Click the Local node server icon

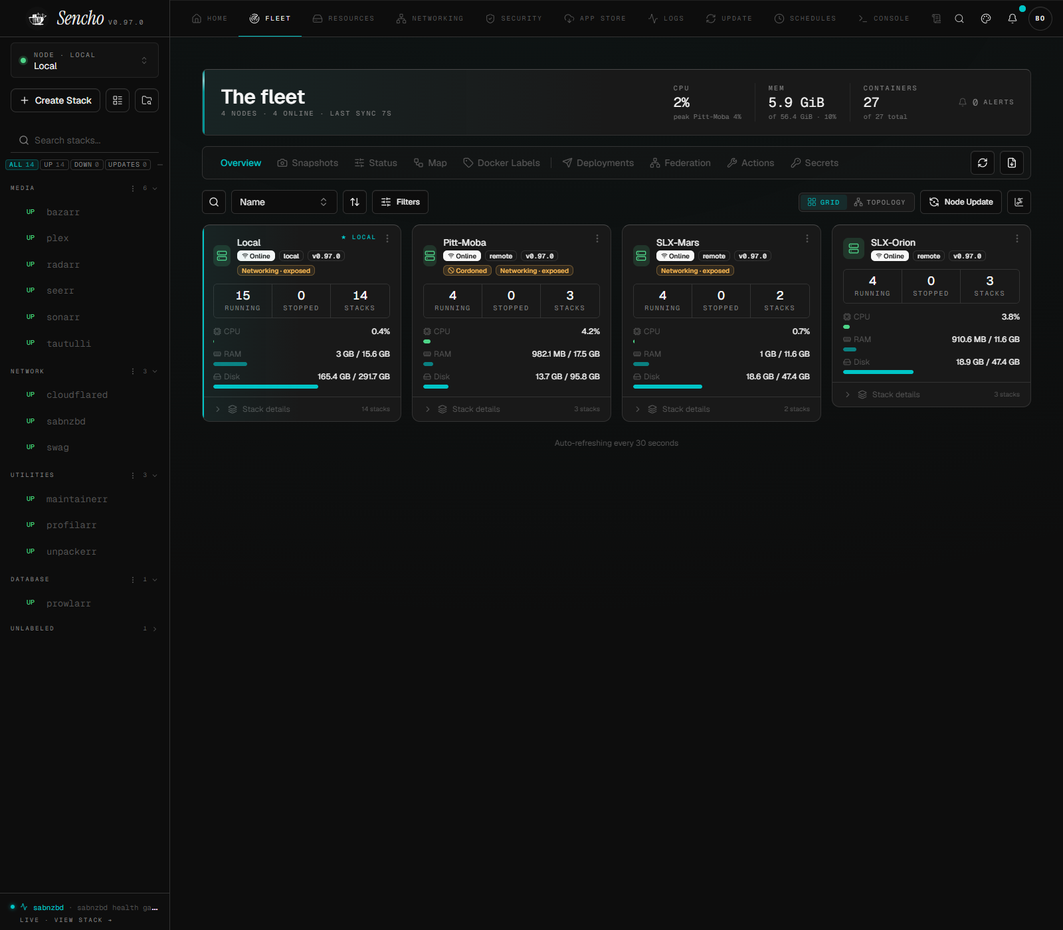pyautogui.click(x=222, y=256)
